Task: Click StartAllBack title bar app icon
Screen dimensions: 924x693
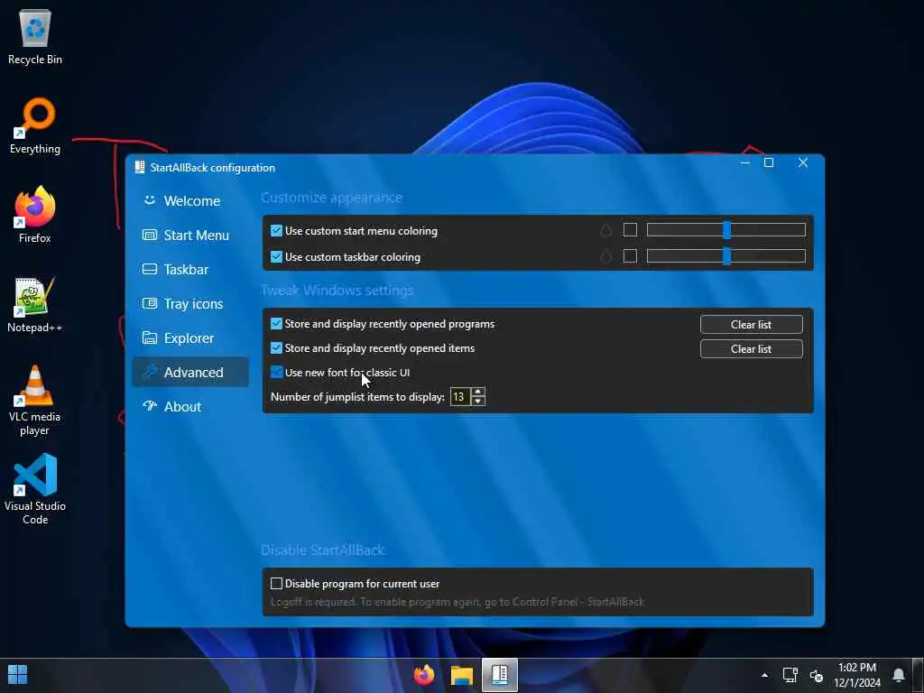Action: click(x=140, y=167)
